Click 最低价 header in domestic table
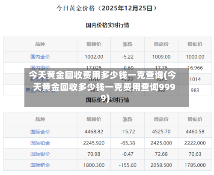Viewport: 214px width, 175px height. pyautogui.click(x=195, y=44)
